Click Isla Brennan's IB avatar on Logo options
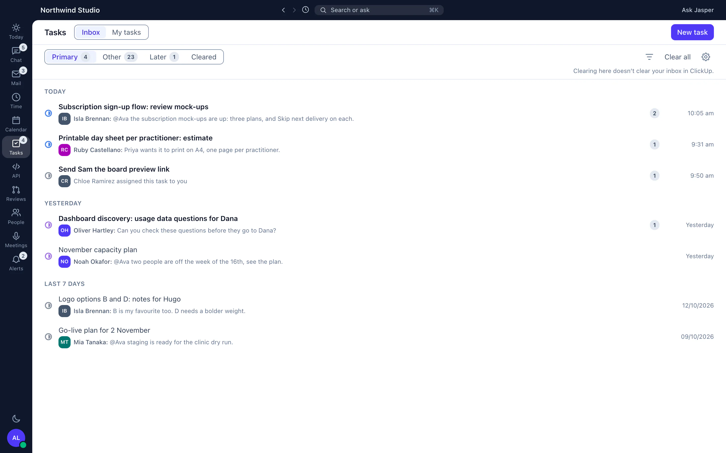Viewport: 726px width, 453px height. [x=65, y=311]
